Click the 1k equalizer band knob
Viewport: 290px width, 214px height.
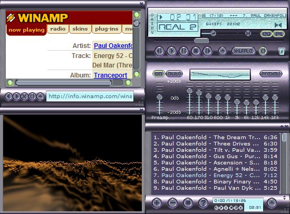click(227, 98)
